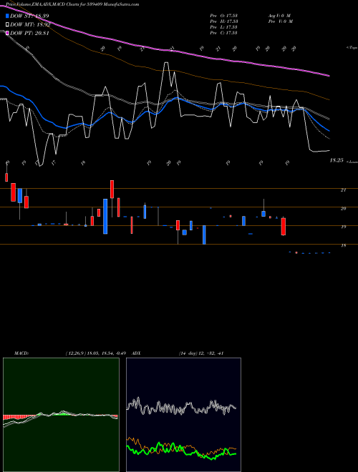Click the Pre C: 17.33 value
The image size is (358, 472).
tap(224, 33)
